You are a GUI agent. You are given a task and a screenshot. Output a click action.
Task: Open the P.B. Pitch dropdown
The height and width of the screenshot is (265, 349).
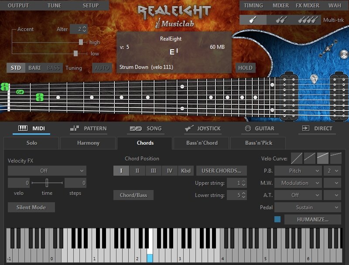(298, 171)
